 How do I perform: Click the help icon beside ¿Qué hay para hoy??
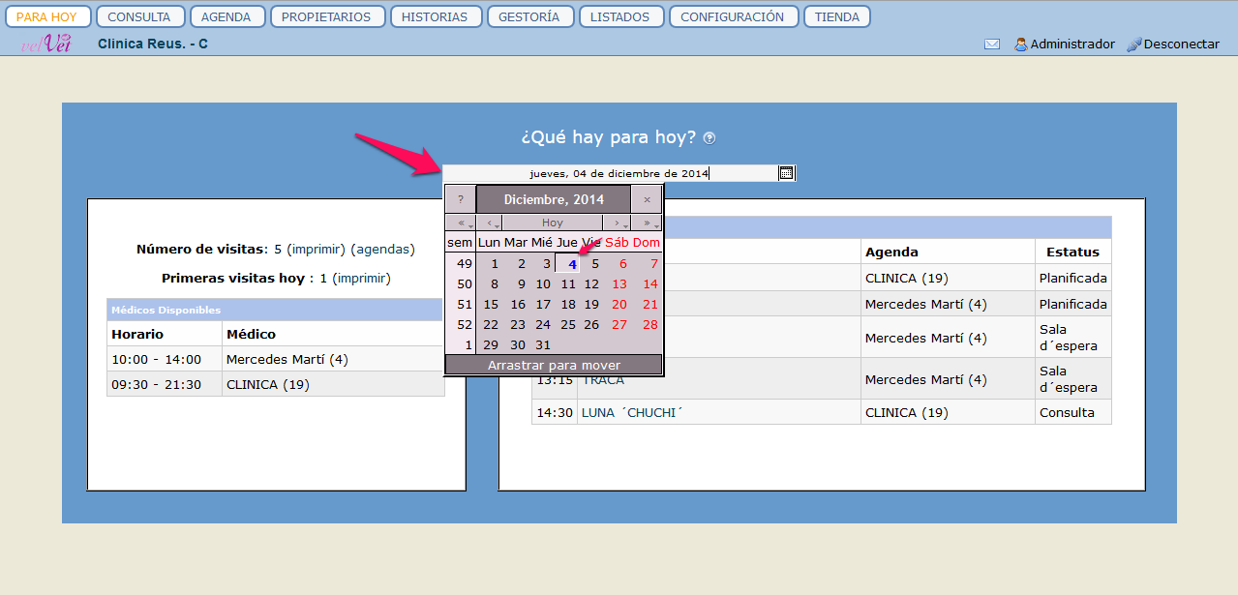click(x=710, y=138)
